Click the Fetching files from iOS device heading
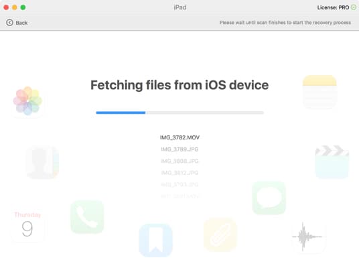 tap(179, 85)
